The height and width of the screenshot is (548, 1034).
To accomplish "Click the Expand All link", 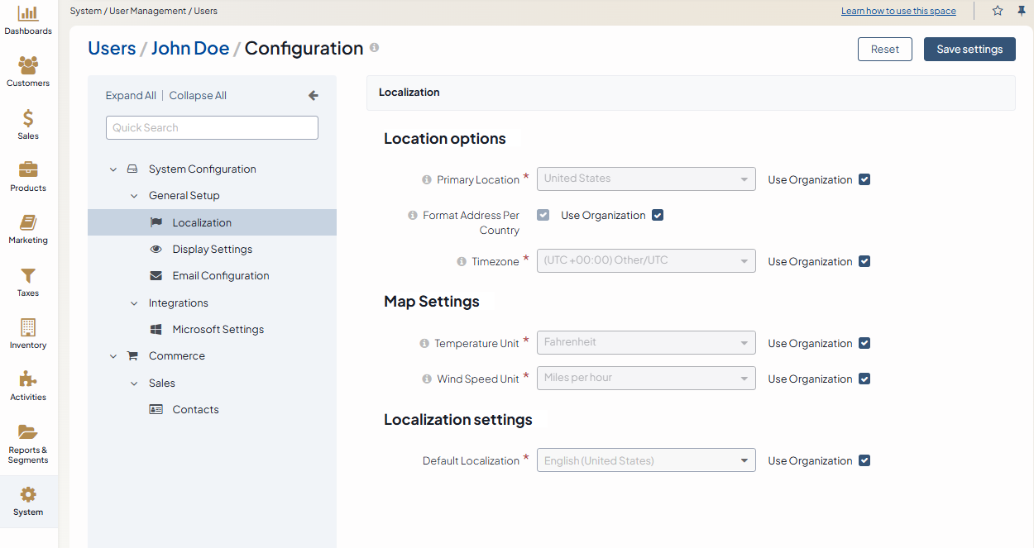I will point(131,96).
